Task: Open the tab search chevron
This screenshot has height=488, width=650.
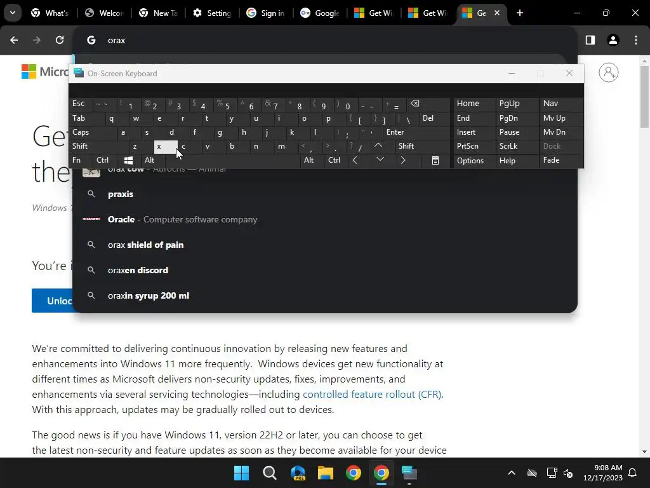Action: (13, 13)
